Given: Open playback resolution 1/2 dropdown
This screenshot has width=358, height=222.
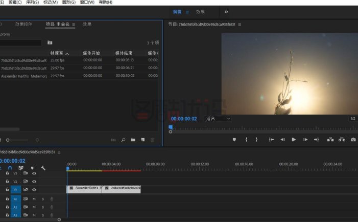Looking at the screenshot, I should [353, 119].
